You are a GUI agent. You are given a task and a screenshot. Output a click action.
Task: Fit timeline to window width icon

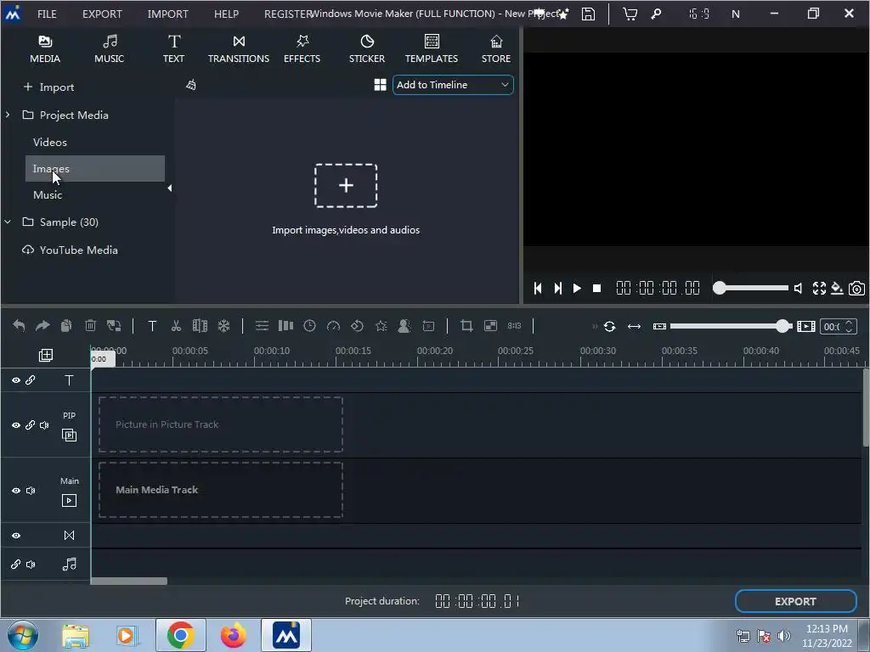tap(634, 327)
